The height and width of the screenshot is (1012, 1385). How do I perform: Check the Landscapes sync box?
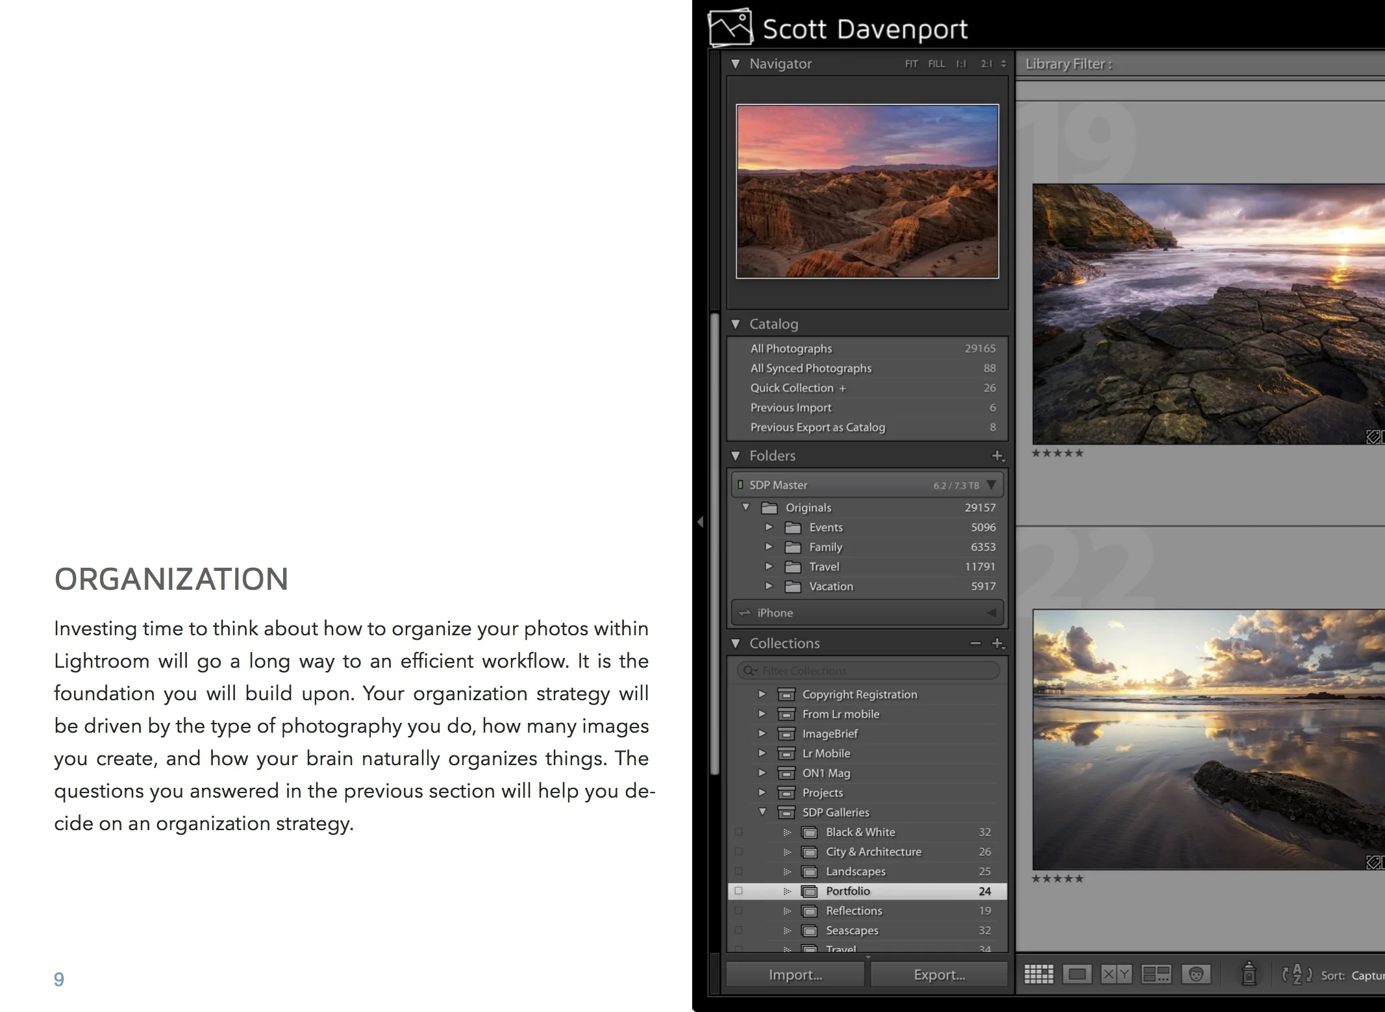click(738, 871)
